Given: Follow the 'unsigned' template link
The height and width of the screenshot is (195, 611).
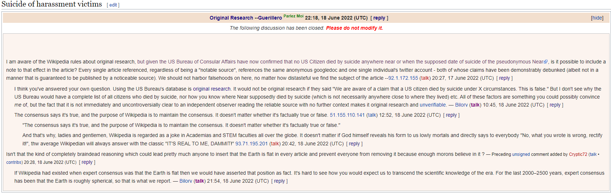Looking at the screenshot, I should pyautogui.click(x=521, y=154).
